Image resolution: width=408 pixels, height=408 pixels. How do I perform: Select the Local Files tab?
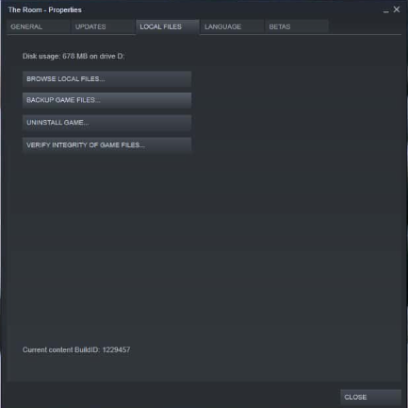pyautogui.click(x=168, y=26)
